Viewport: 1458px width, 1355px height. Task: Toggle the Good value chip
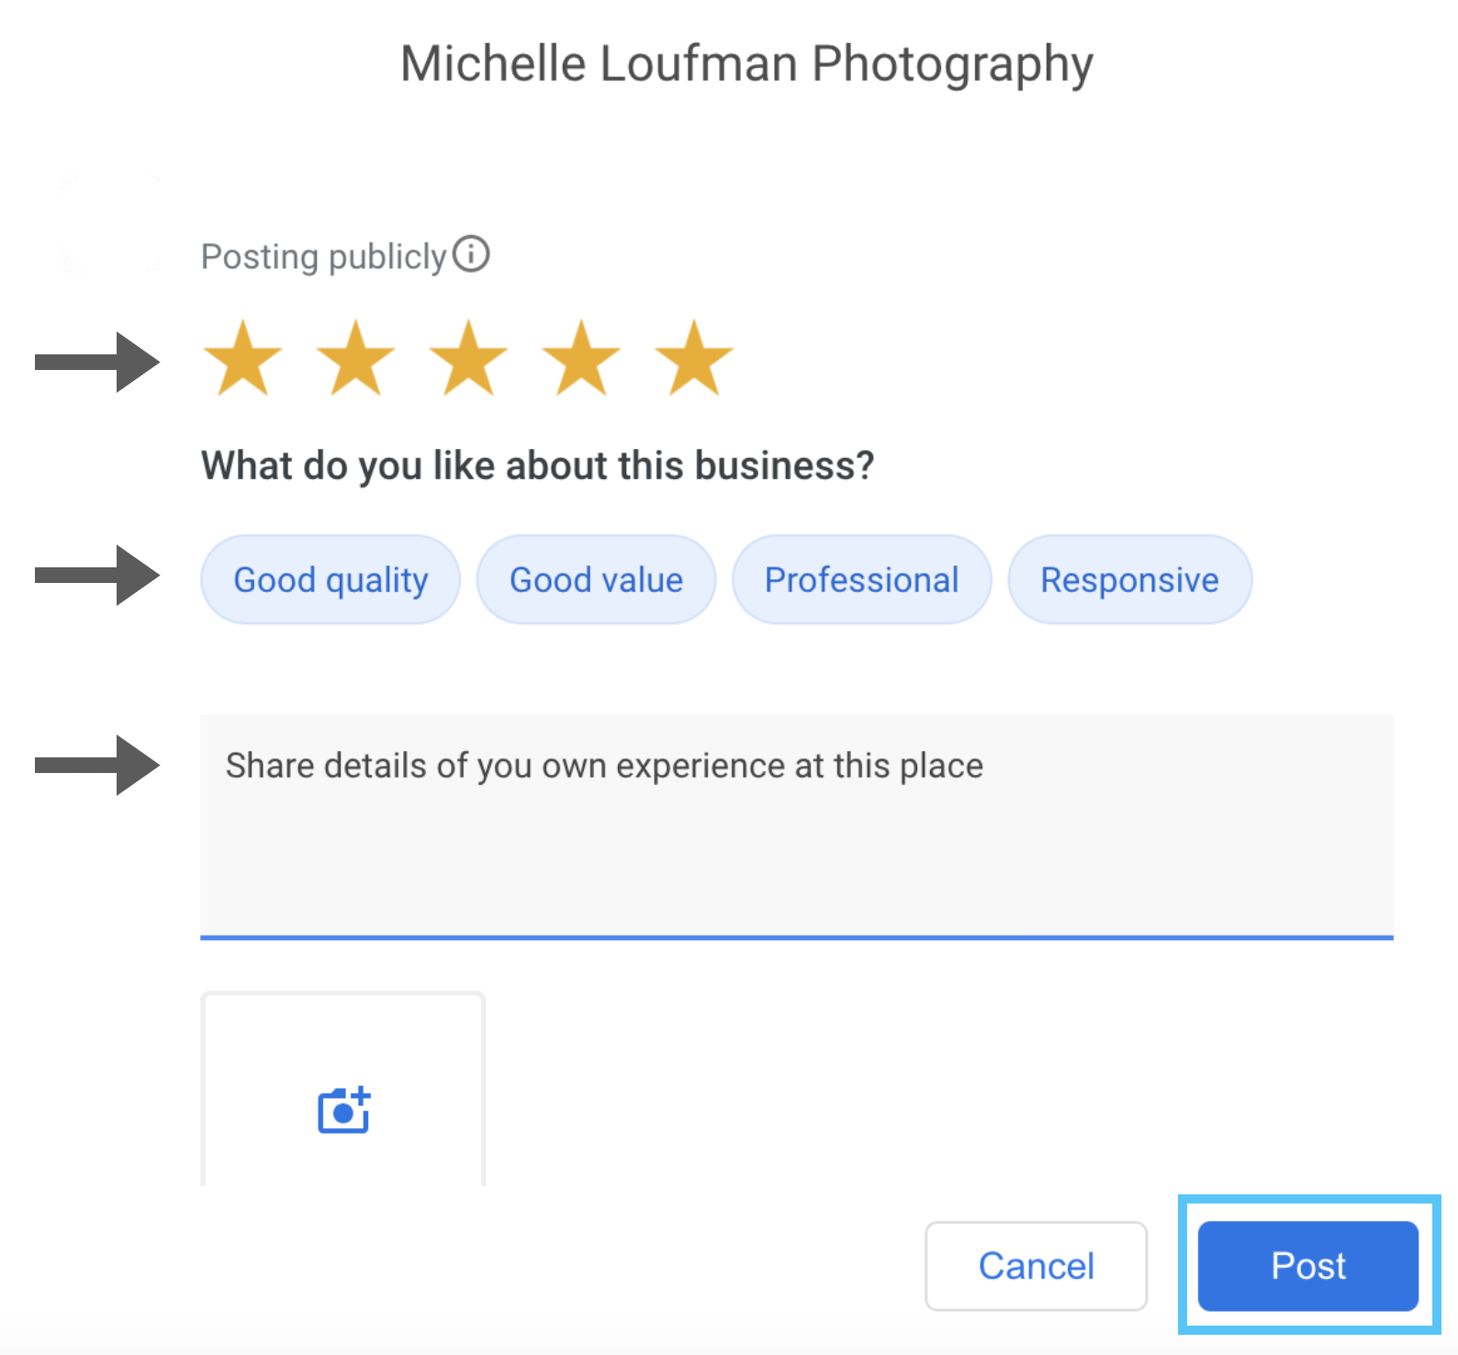pyautogui.click(x=596, y=579)
